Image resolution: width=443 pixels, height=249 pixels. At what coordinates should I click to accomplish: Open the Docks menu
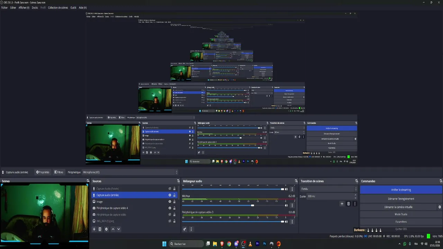click(x=35, y=8)
